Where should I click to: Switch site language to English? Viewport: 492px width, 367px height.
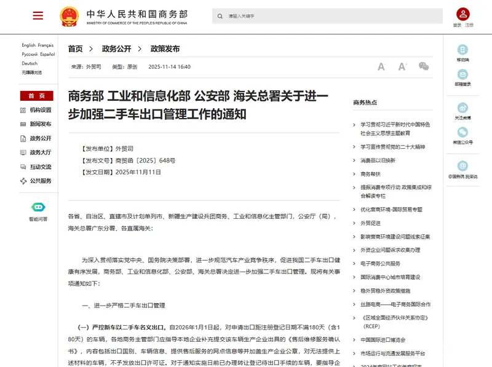point(28,45)
